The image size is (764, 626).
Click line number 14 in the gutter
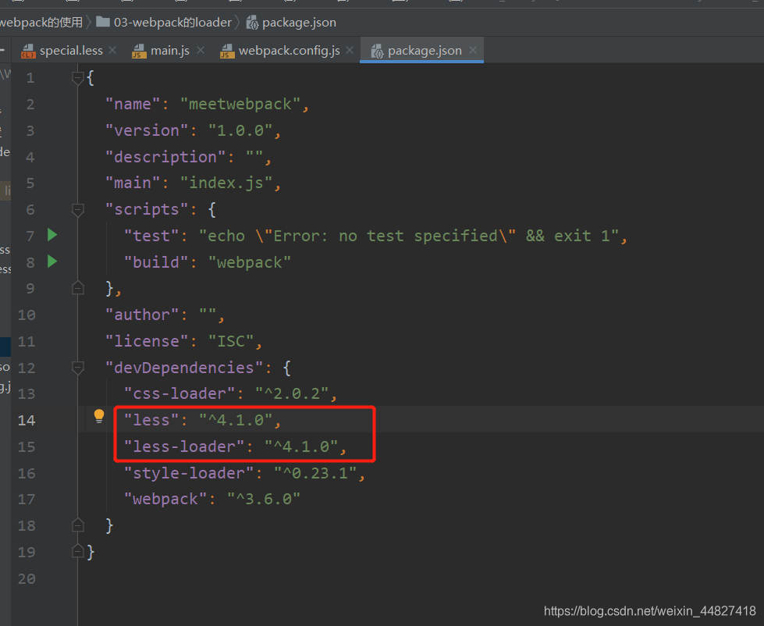pyautogui.click(x=27, y=420)
